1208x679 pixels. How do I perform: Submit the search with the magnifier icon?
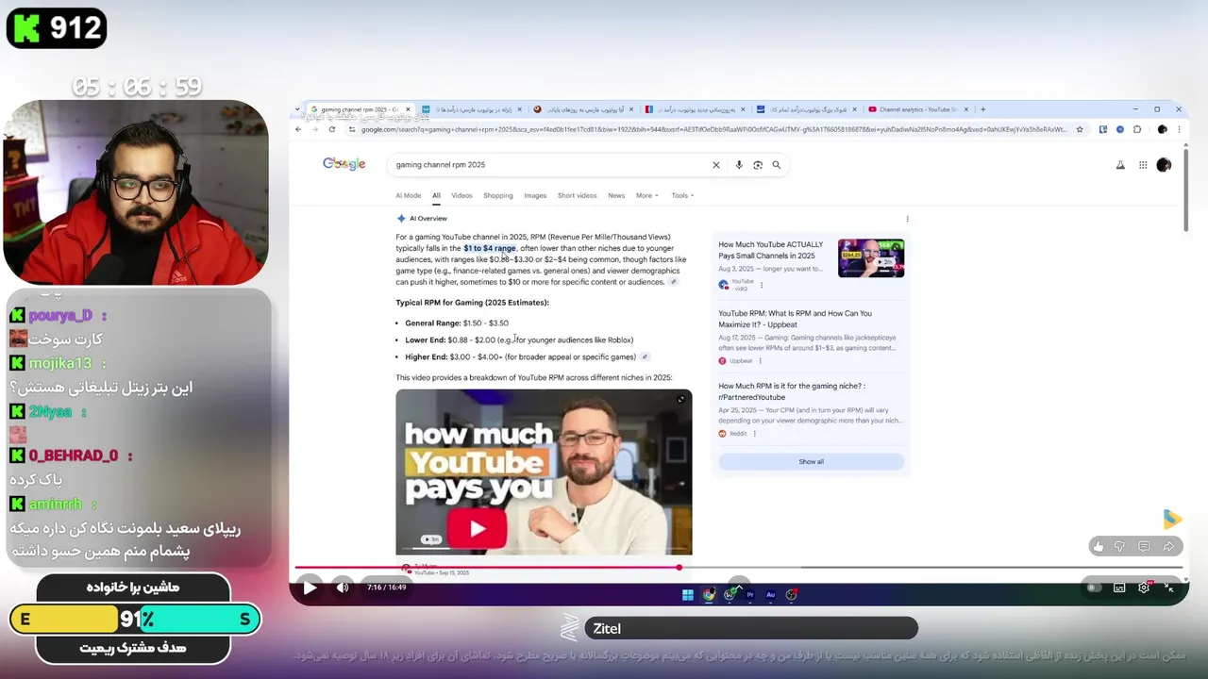(777, 165)
